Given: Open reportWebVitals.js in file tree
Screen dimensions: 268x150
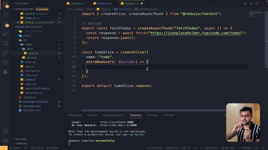Looking at the screenshot, I should pos(37,88).
